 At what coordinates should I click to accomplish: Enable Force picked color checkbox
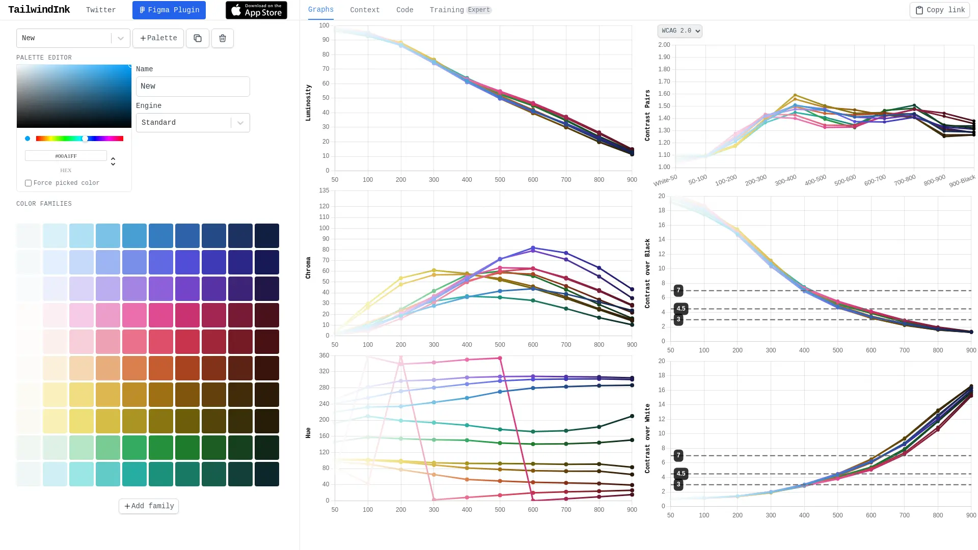point(29,183)
